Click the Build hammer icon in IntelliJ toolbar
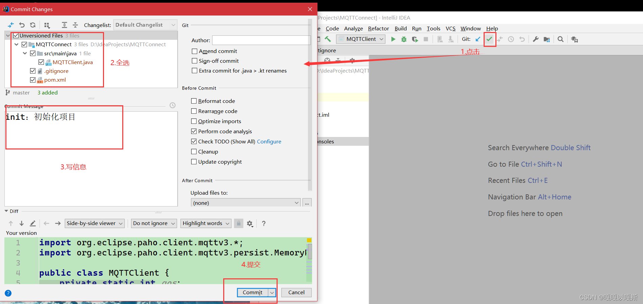The height and width of the screenshot is (304, 643). point(328,39)
